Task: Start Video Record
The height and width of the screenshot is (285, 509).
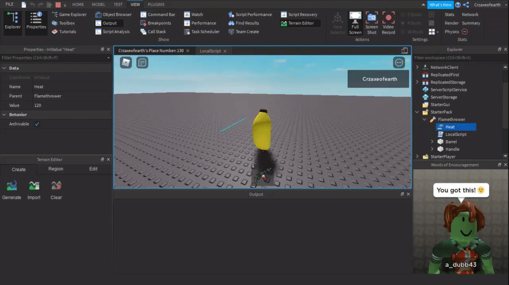Action: pos(388,23)
